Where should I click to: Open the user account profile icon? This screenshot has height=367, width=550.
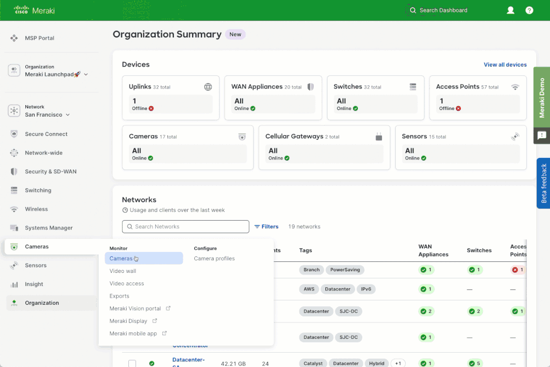(x=510, y=10)
